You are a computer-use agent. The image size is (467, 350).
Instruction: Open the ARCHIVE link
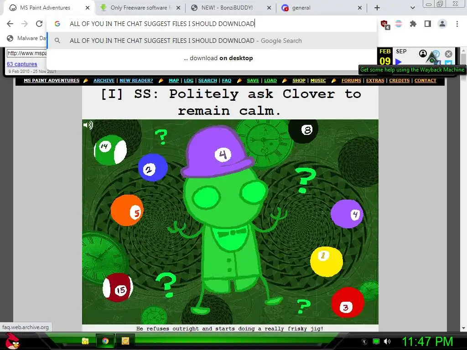104,80
